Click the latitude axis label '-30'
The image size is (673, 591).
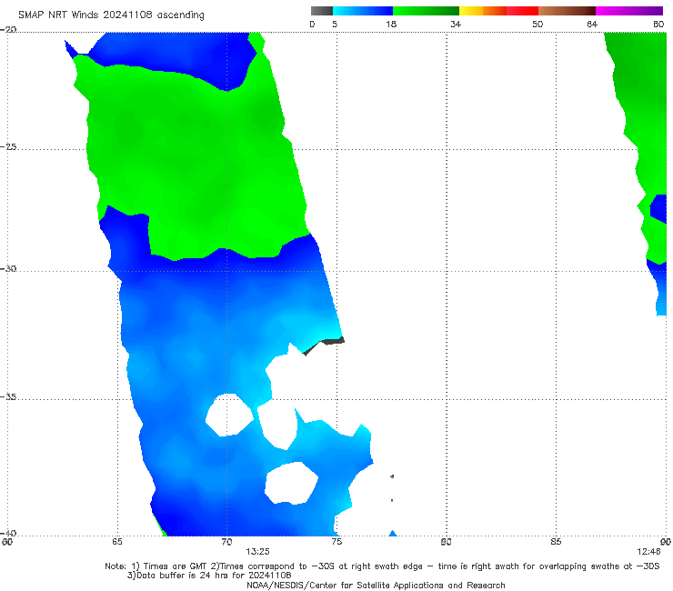pyautogui.click(x=8, y=268)
